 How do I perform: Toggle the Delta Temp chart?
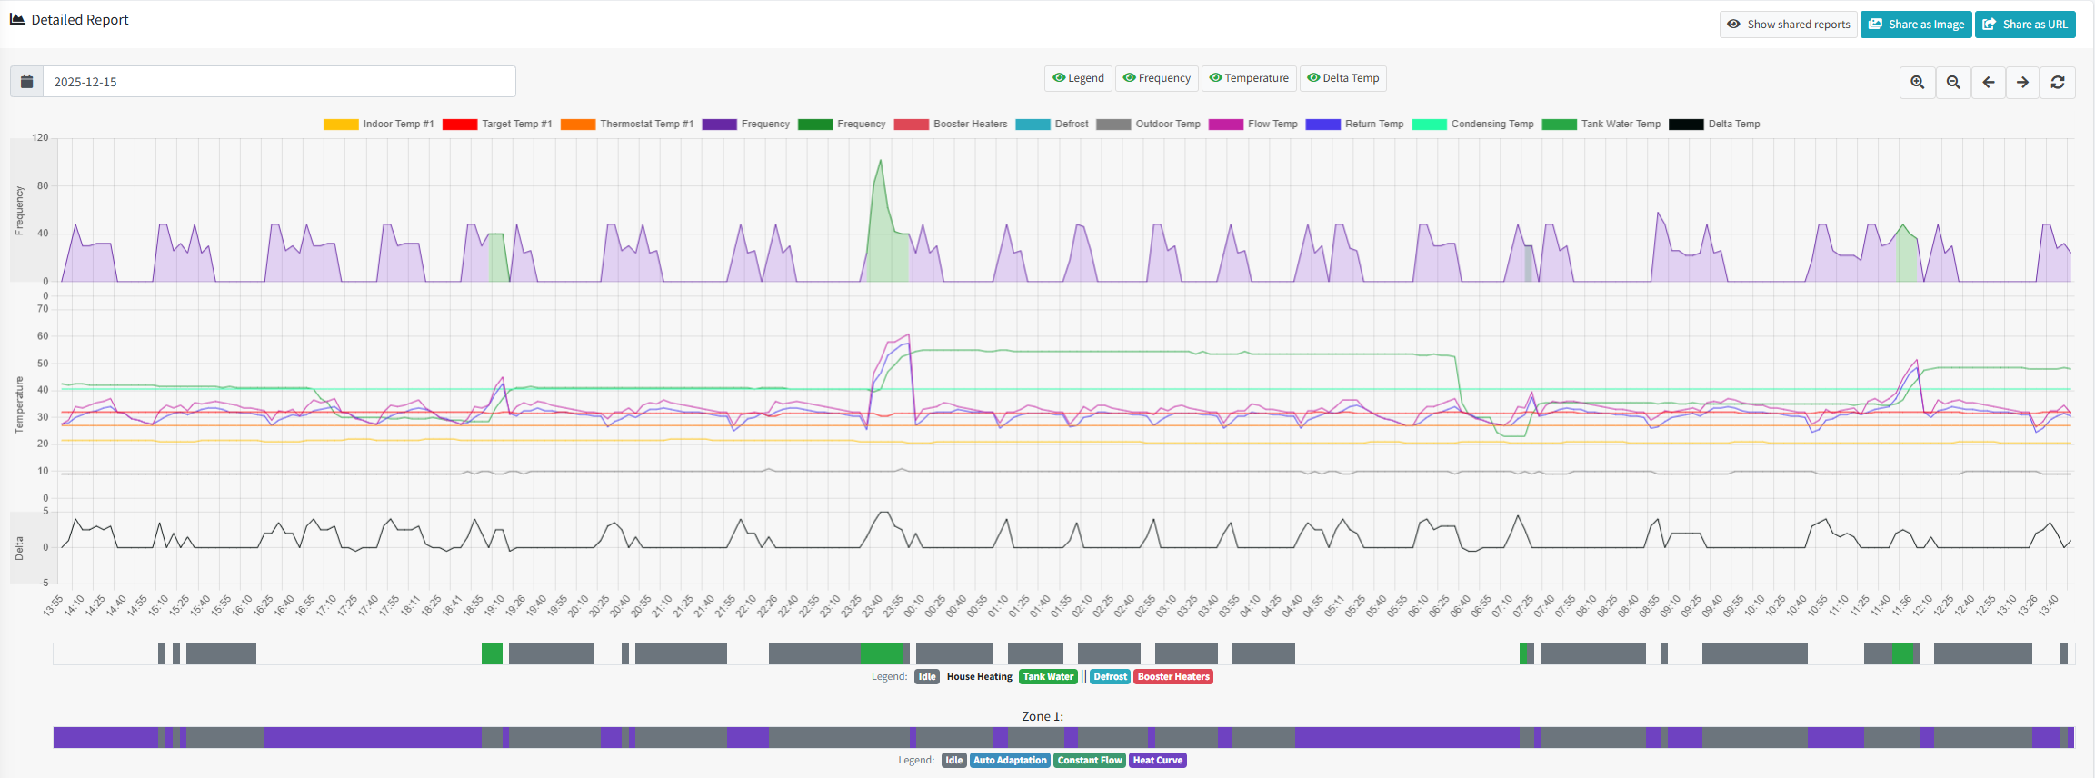point(1342,78)
